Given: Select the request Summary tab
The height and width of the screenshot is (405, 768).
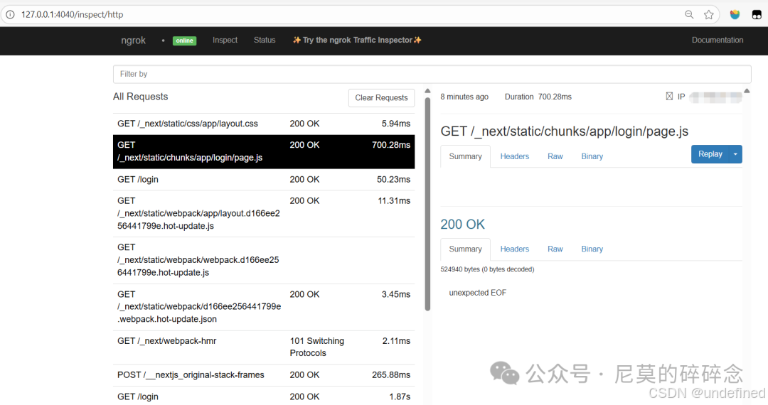Looking at the screenshot, I should (x=465, y=156).
